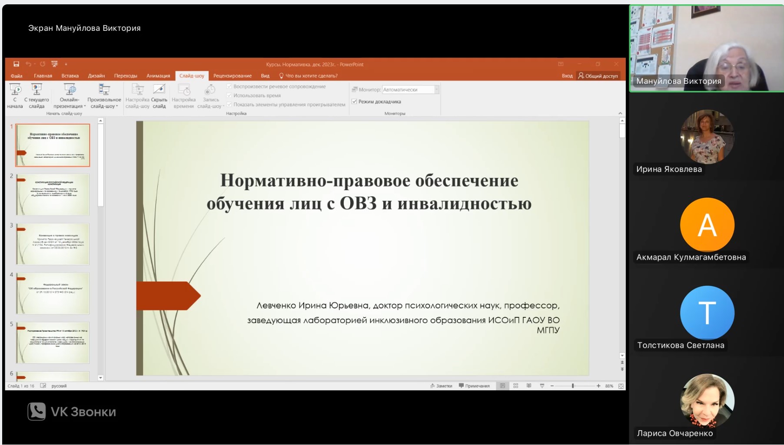Toggle the Режим докладчика checkbox
The height and width of the screenshot is (445, 784).
(x=355, y=102)
